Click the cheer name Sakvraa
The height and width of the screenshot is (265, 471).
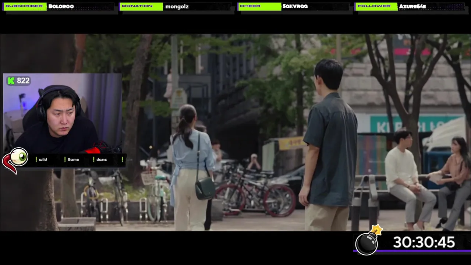(x=295, y=6)
